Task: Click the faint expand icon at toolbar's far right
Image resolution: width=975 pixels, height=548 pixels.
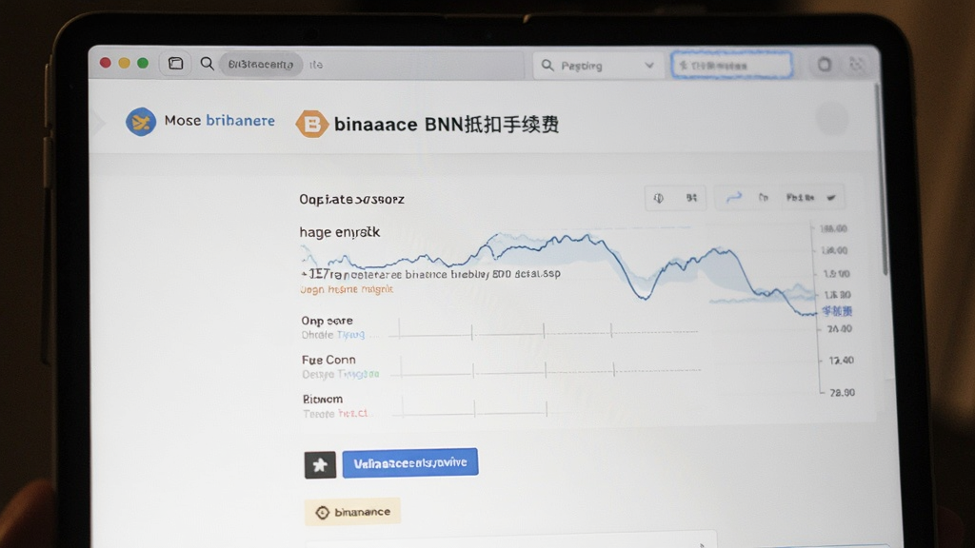Action: (x=856, y=64)
